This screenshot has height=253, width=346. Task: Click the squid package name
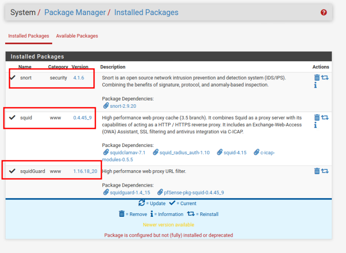pyautogui.click(x=26, y=118)
